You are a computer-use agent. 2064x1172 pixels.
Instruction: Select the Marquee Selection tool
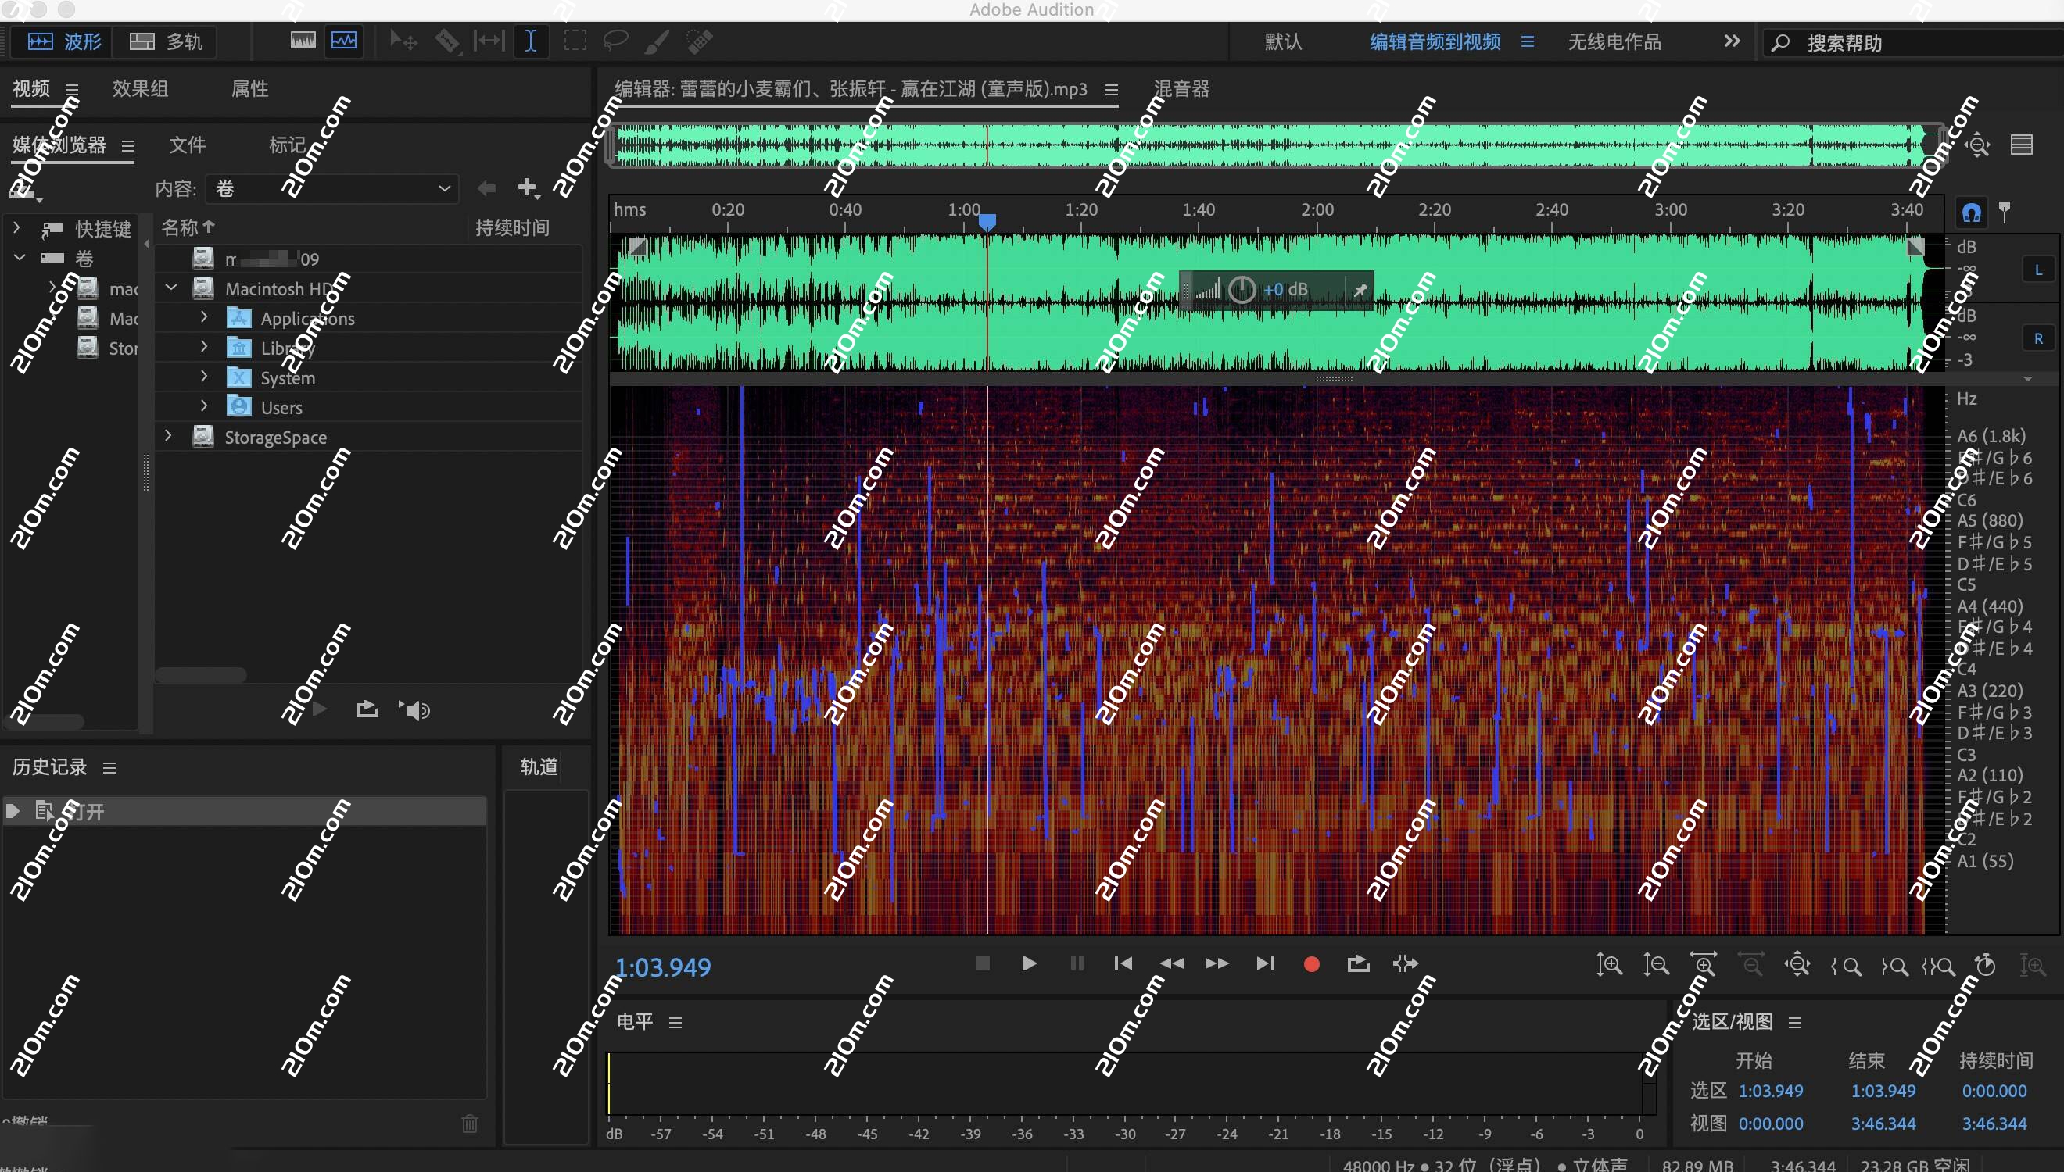574,41
